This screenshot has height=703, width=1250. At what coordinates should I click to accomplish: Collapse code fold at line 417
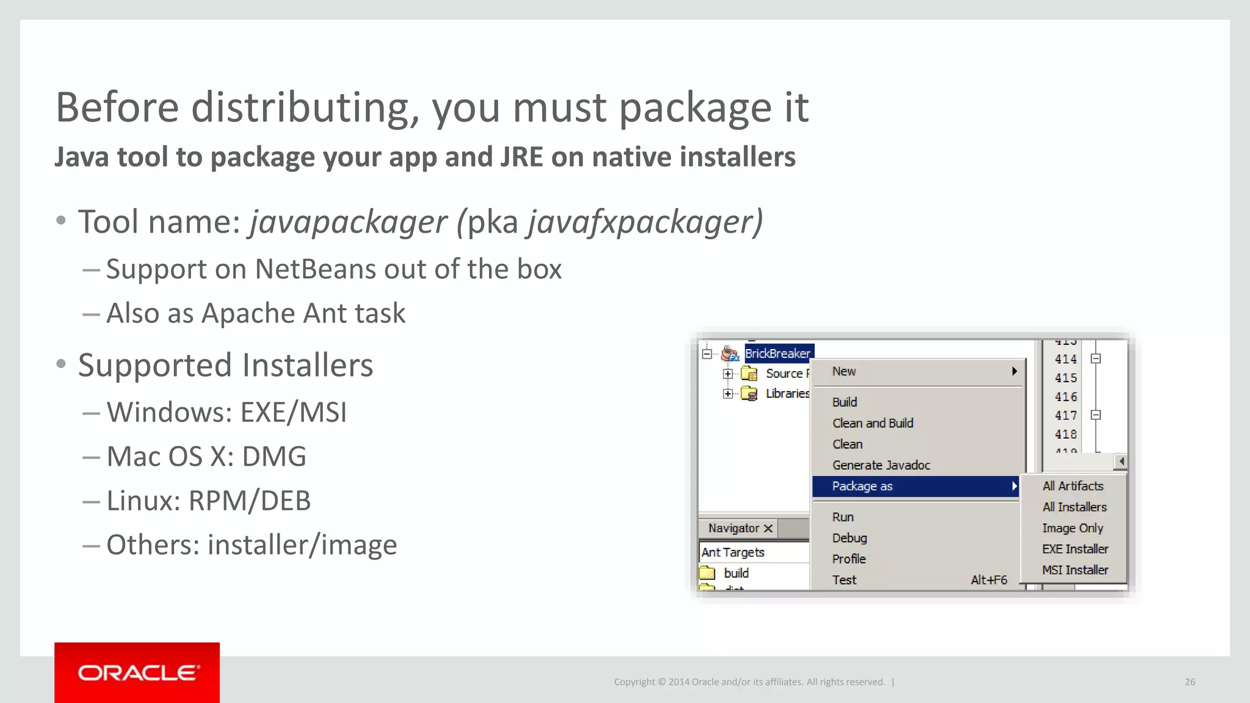coord(1096,415)
